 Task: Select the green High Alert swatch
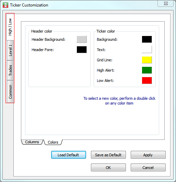[147, 70]
